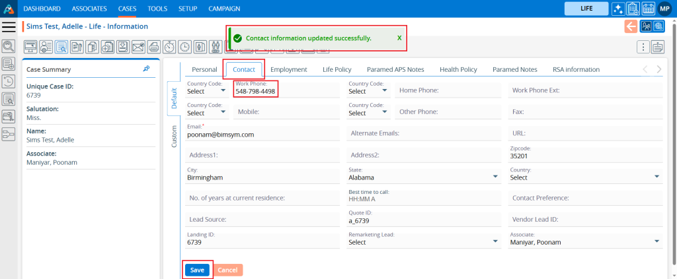Open the sparkle AI assistant icon

pyautogui.click(x=618, y=9)
